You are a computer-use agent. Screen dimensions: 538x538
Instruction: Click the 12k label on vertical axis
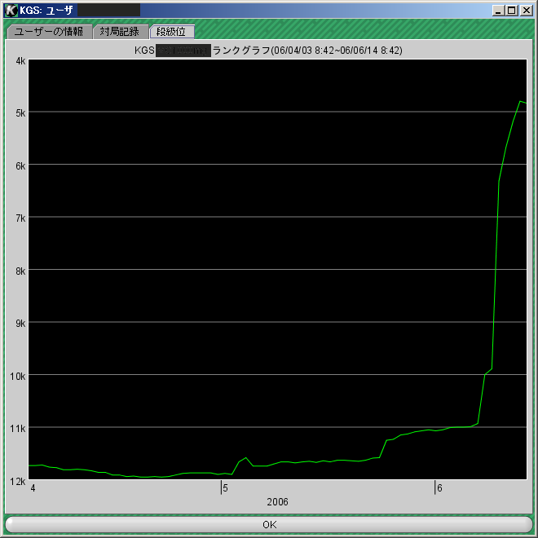point(19,481)
